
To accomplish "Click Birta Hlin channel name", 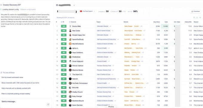I will coord(75,88).
